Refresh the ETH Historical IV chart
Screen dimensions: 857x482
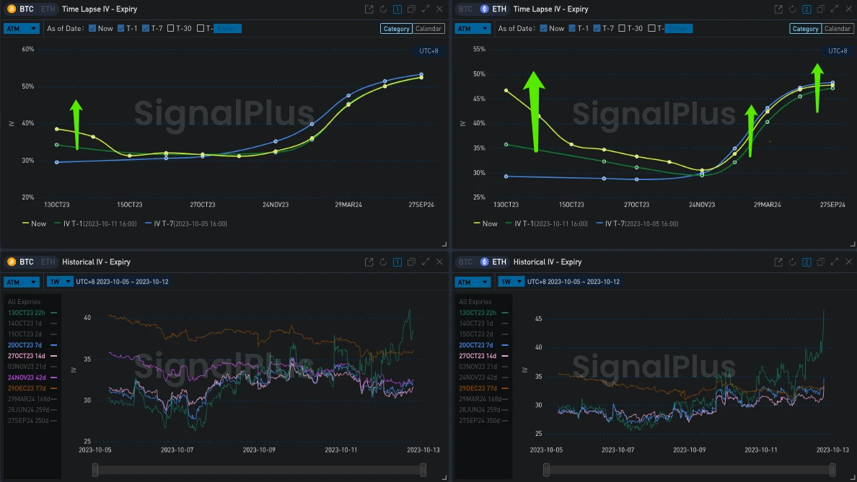point(792,262)
